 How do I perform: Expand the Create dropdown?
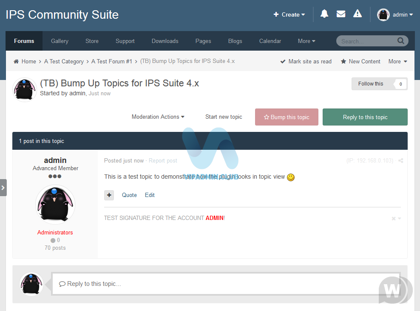pos(289,15)
